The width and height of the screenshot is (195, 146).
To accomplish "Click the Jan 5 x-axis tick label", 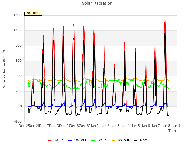I will coord(136,126).
